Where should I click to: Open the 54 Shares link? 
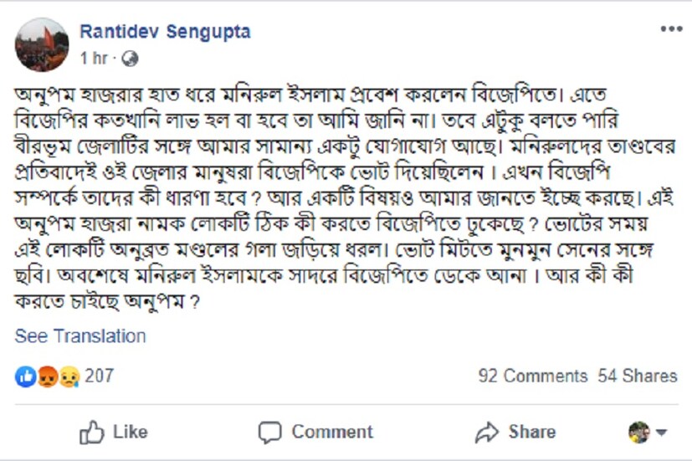click(x=638, y=376)
